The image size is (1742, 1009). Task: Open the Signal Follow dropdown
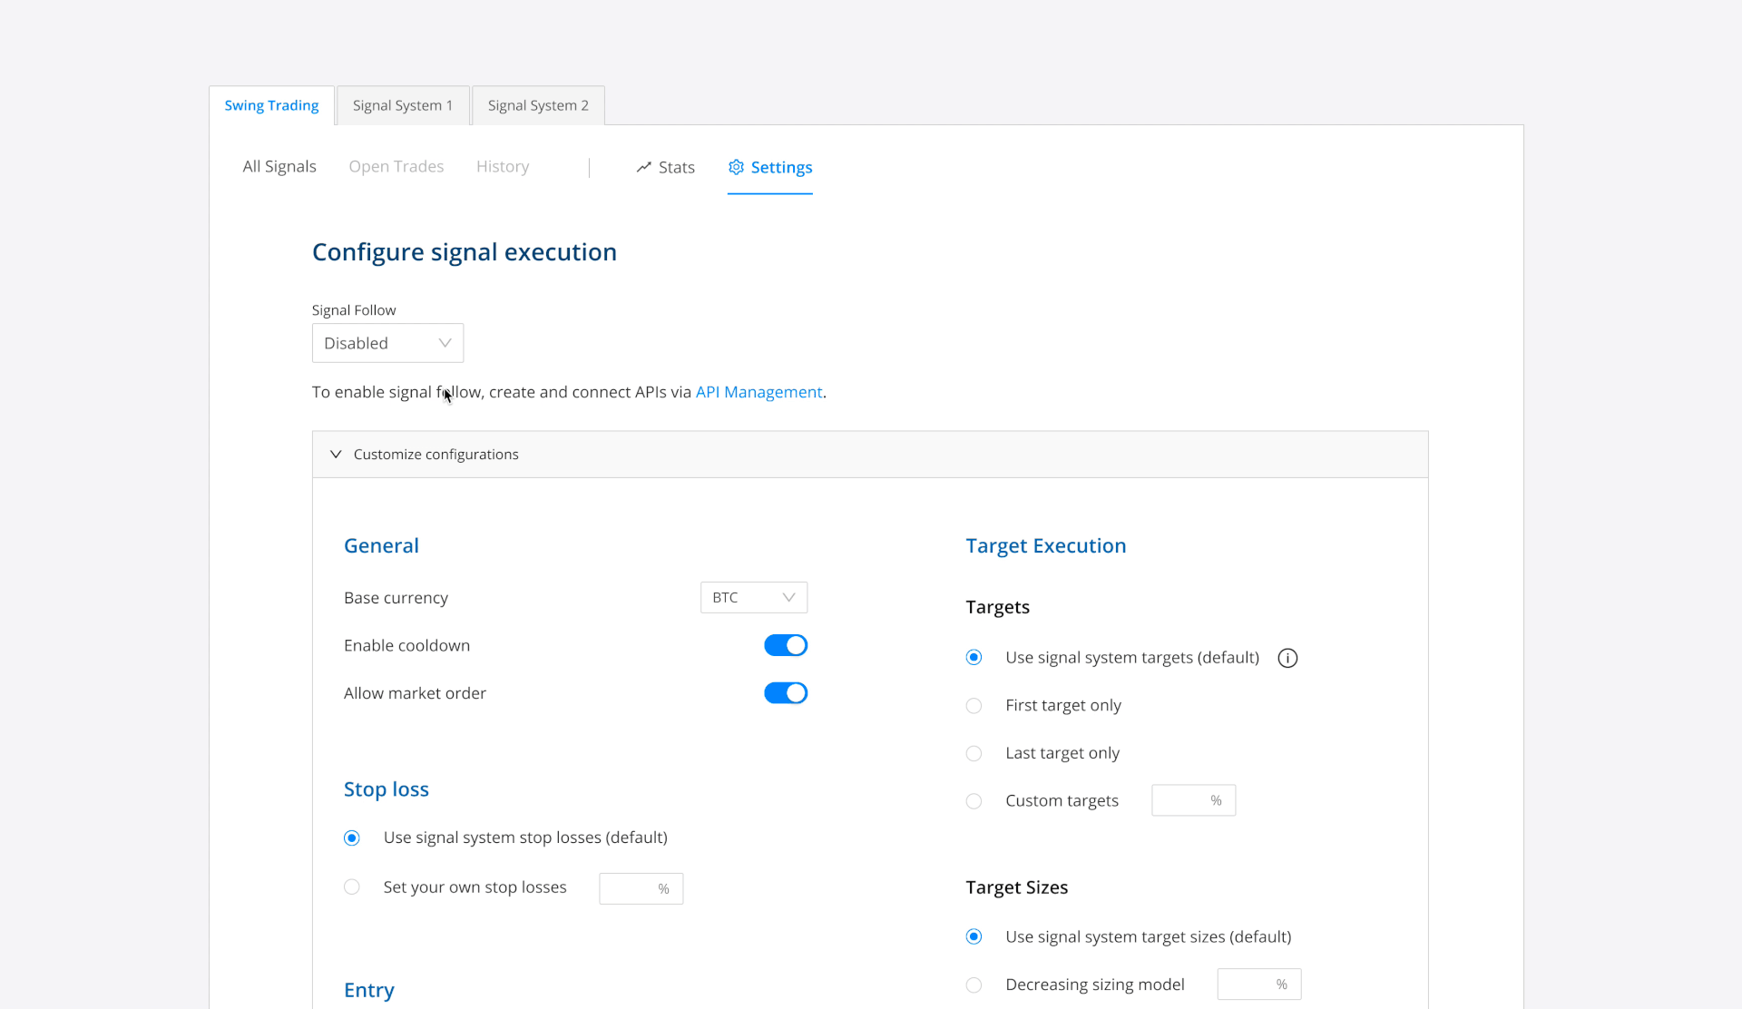[x=387, y=343]
